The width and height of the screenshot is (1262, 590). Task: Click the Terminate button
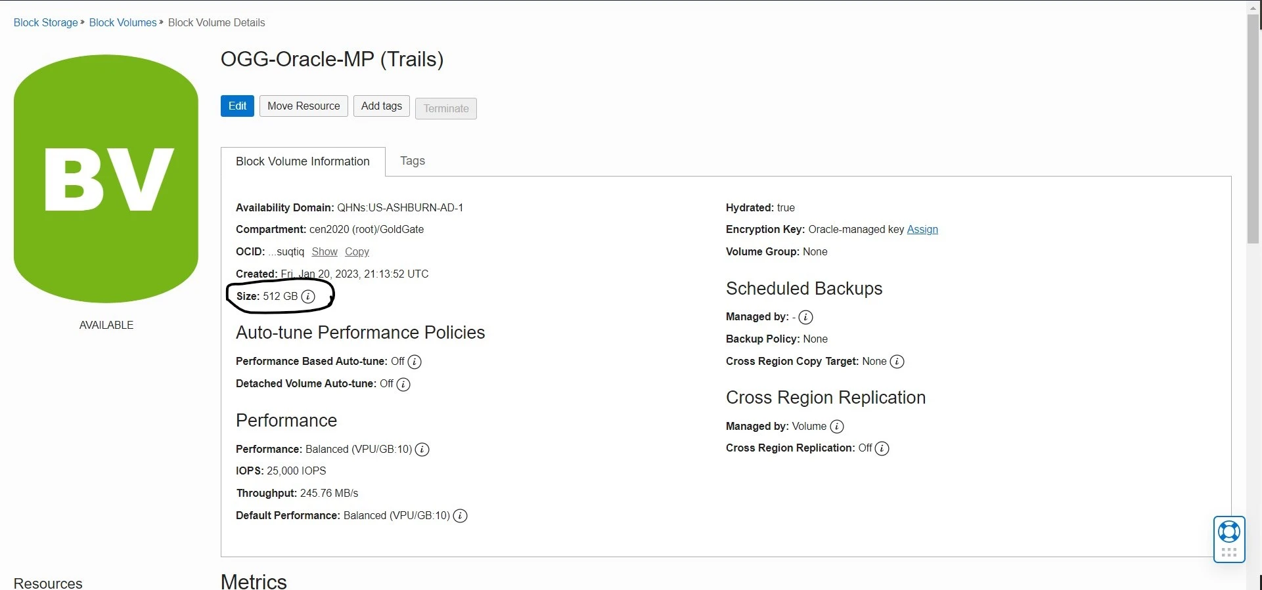tap(445, 108)
